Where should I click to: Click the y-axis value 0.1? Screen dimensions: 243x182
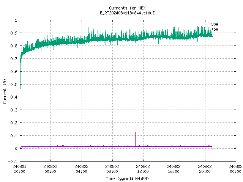coord(14,136)
